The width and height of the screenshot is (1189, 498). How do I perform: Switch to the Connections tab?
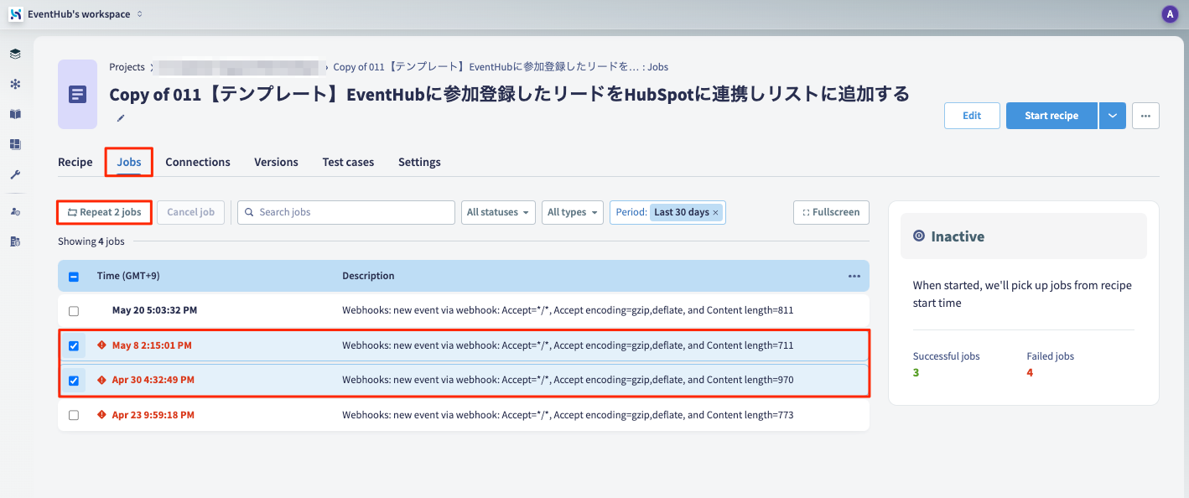coord(198,162)
